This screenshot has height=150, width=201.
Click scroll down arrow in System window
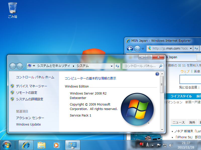coord(162,129)
